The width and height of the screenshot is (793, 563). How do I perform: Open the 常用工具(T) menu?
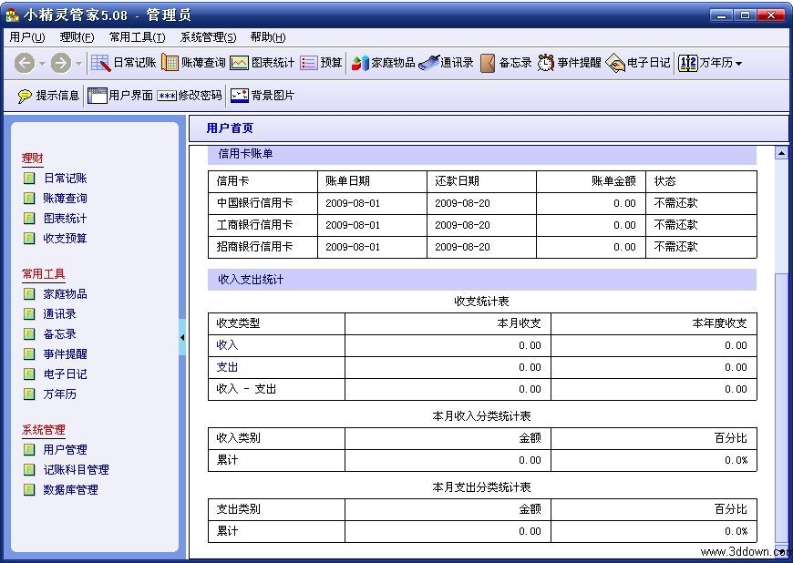[137, 36]
